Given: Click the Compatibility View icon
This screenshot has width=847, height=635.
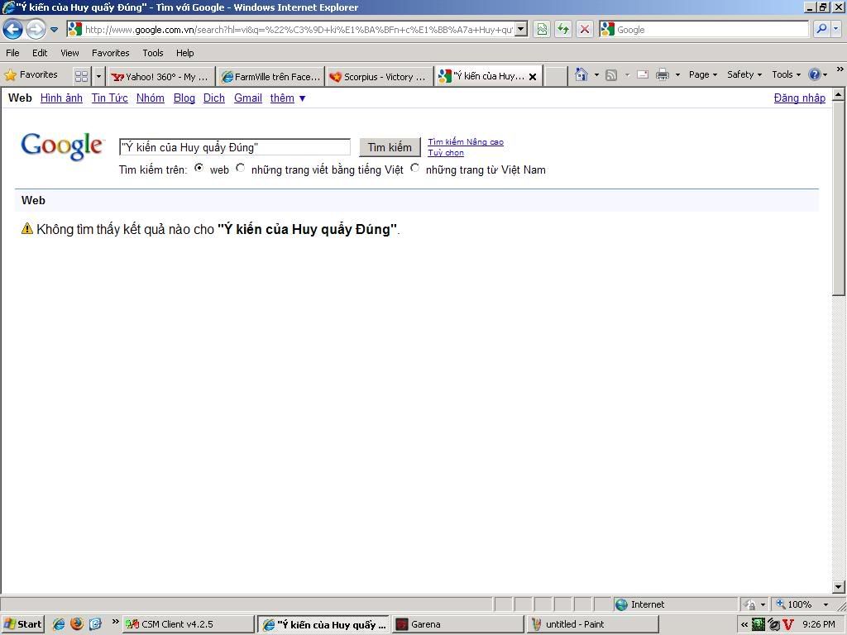Looking at the screenshot, I should (x=542, y=29).
